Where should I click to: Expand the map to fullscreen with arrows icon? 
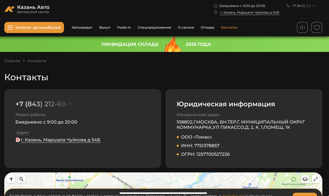(x=316, y=179)
